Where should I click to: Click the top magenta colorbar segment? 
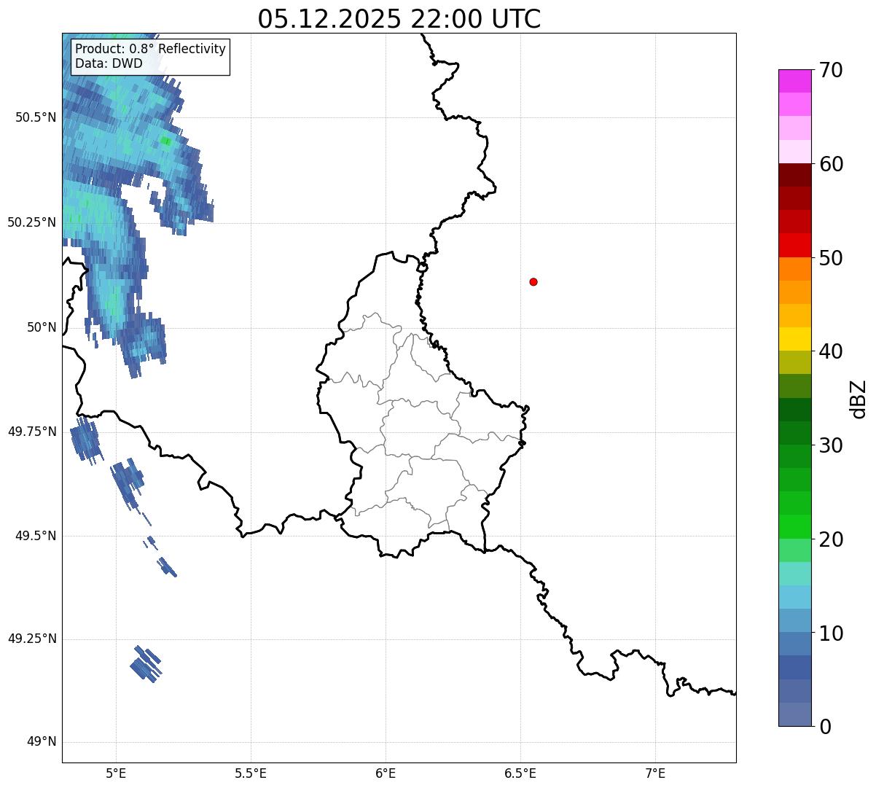click(x=794, y=81)
